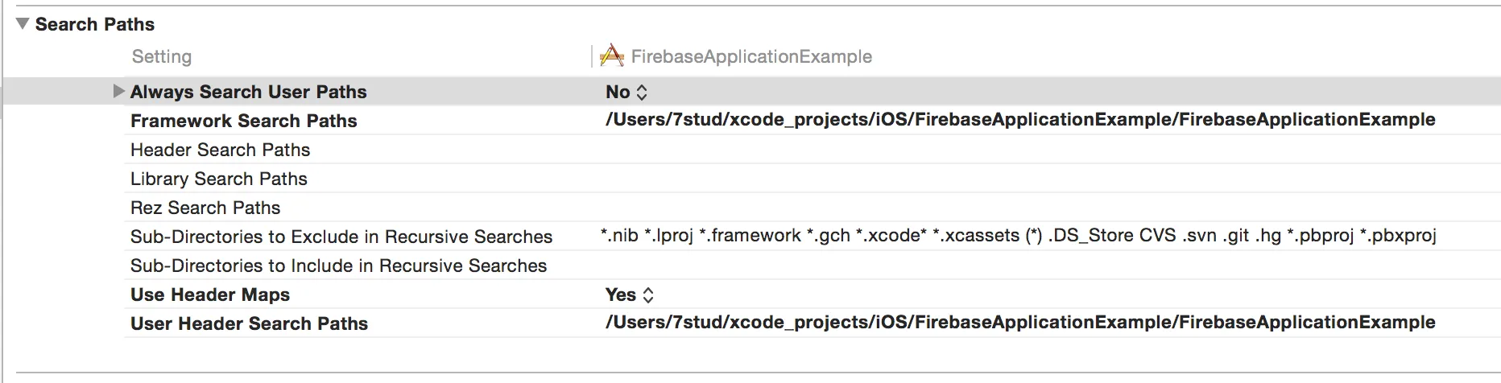Select the Framework Search Paths setting
This screenshot has width=1501, height=383.
[x=244, y=121]
